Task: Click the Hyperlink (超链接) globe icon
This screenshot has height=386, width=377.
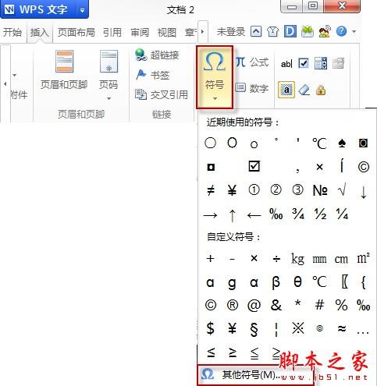Action: [x=140, y=55]
